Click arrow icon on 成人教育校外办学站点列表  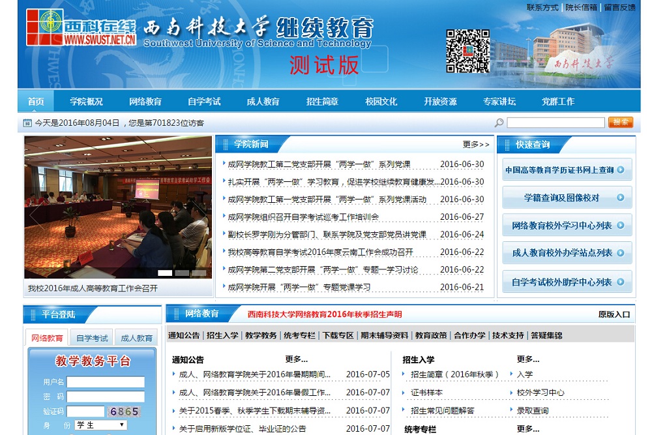click(x=621, y=252)
